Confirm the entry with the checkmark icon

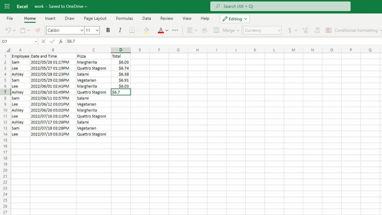(52, 41)
